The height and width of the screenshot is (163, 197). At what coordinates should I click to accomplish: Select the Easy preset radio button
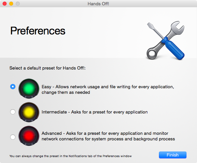(x=13, y=87)
